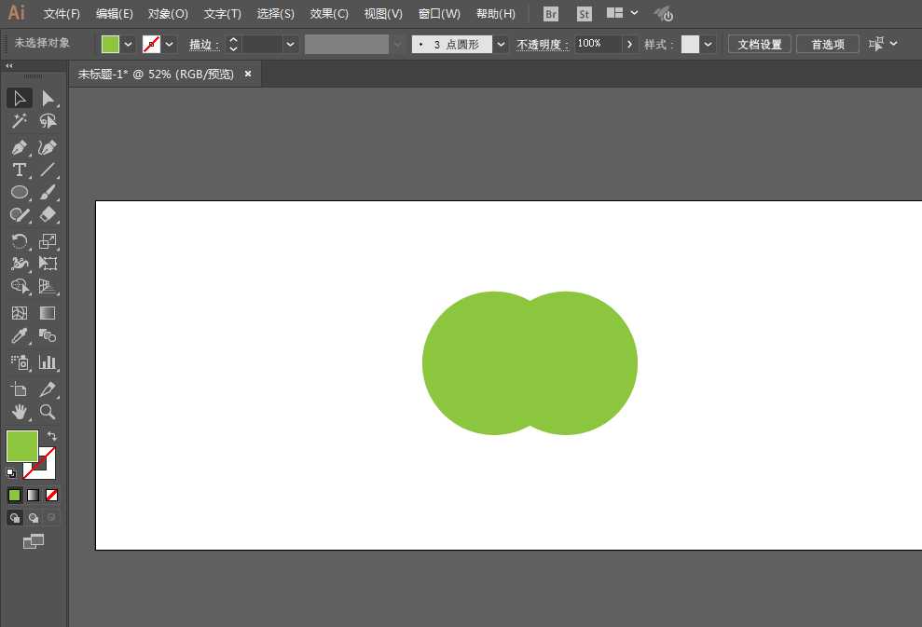This screenshot has width=922, height=627.
Task: Activate the Magic Wand tool
Action: 20,120
